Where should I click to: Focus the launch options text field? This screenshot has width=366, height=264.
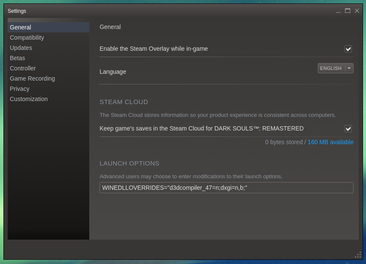tap(226, 188)
